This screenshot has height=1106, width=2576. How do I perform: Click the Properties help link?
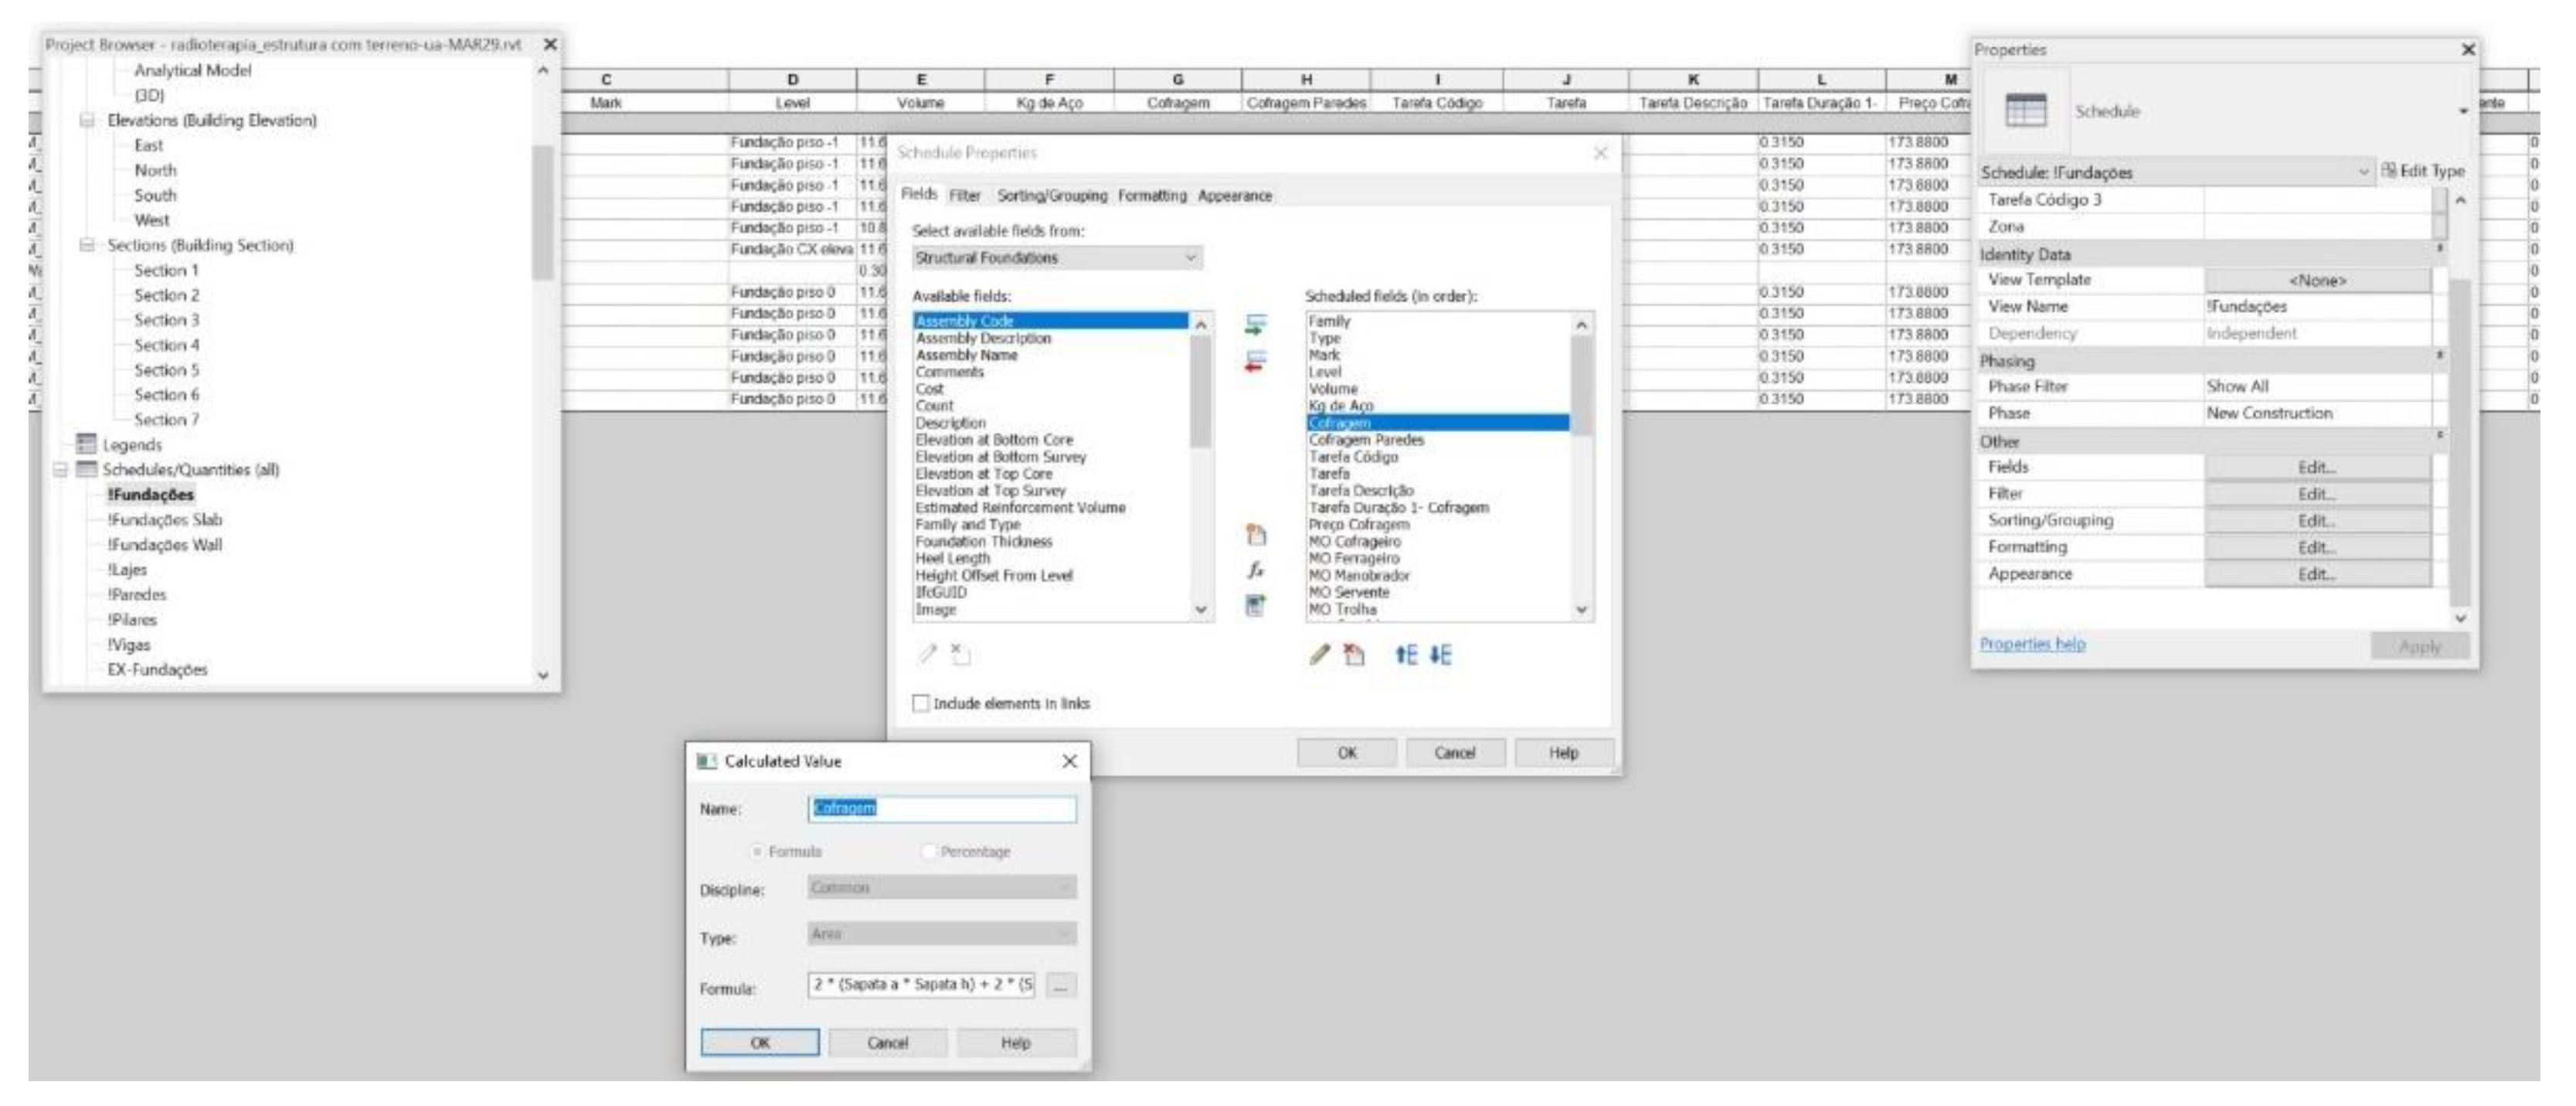pos(2032,644)
